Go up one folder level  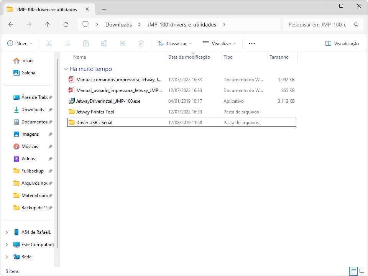click(x=48, y=25)
